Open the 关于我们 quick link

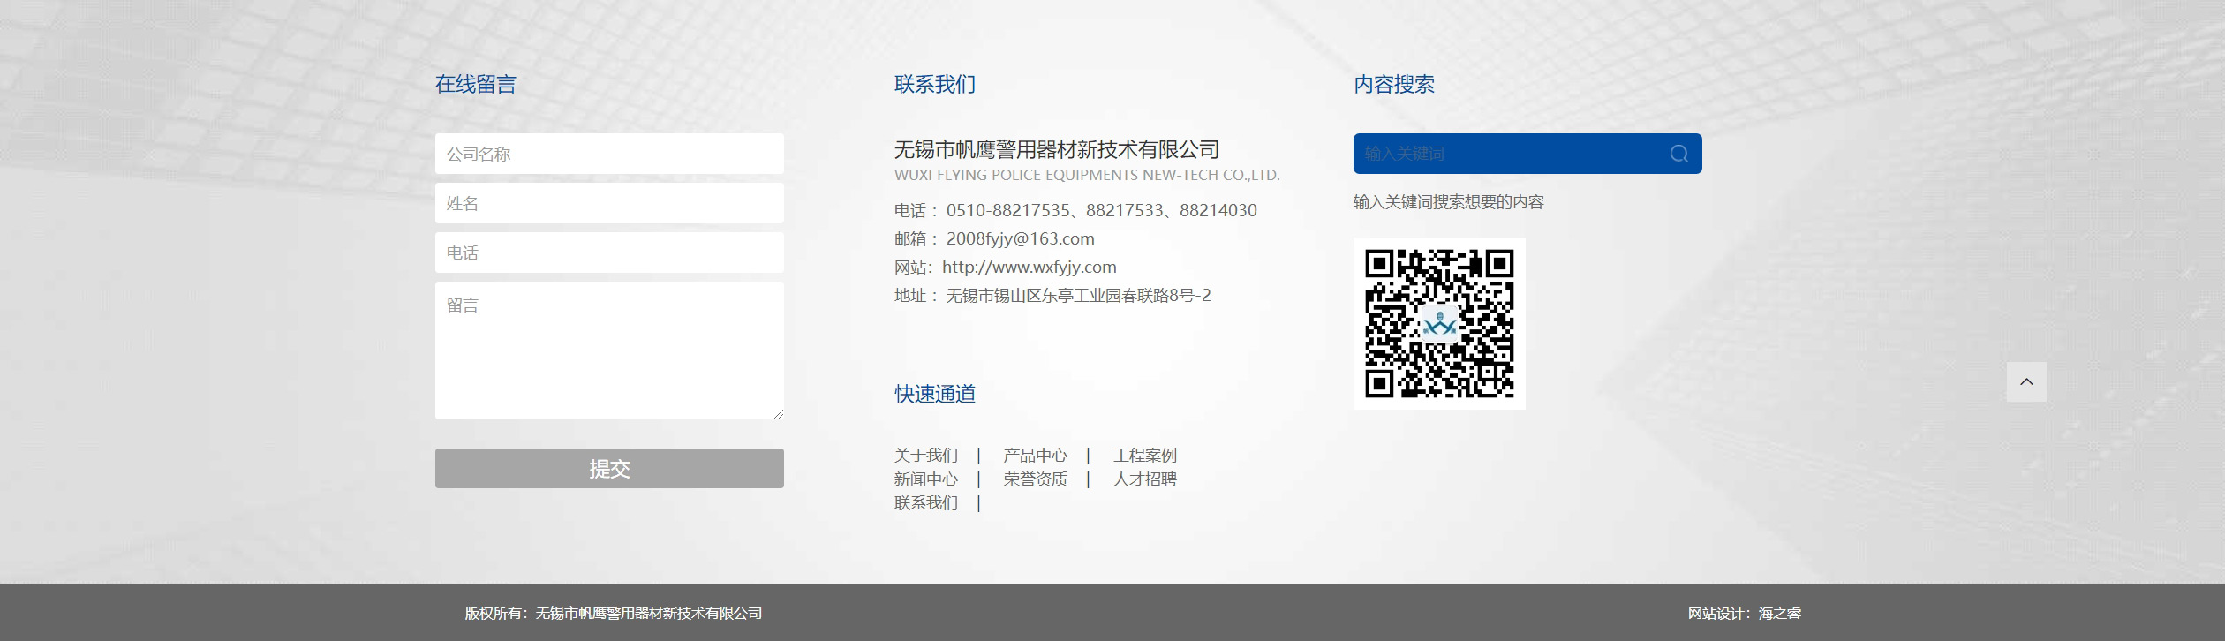click(926, 456)
